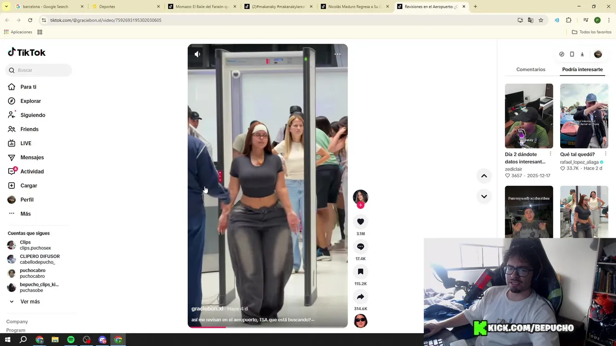Mute the video with the speaker icon
The image size is (616, 346).
[x=197, y=54]
